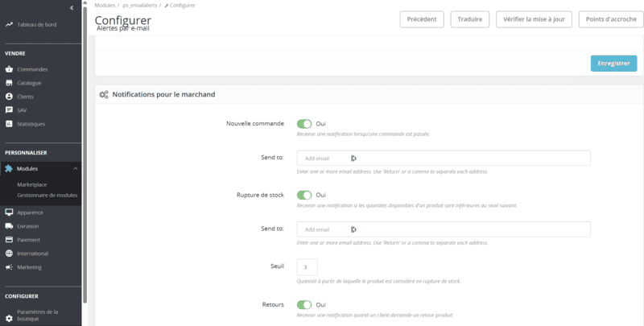644x326 pixels.
Task: Disable the Nouvelle commande notification toggle
Action: [x=304, y=124]
